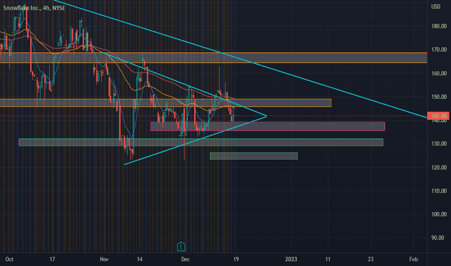This screenshot has width=451, height=266.
Task: Click the earnings E marker icon
Action: (x=181, y=247)
